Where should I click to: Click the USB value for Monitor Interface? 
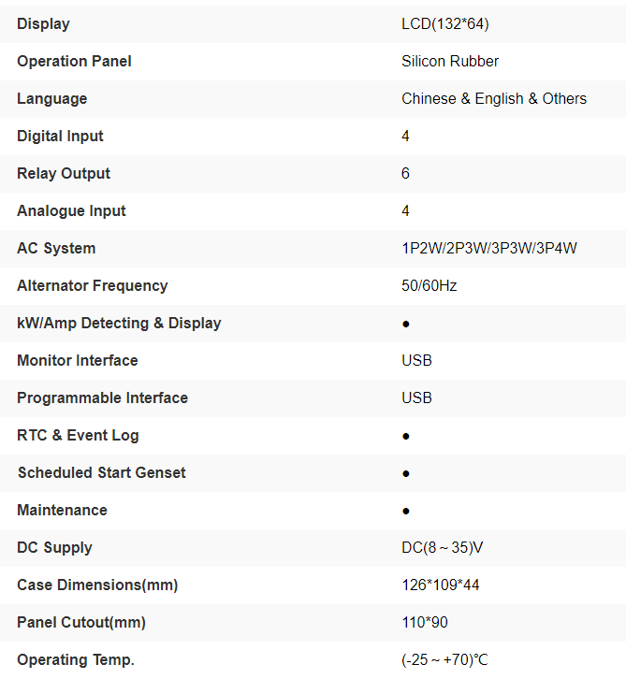(x=417, y=360)
